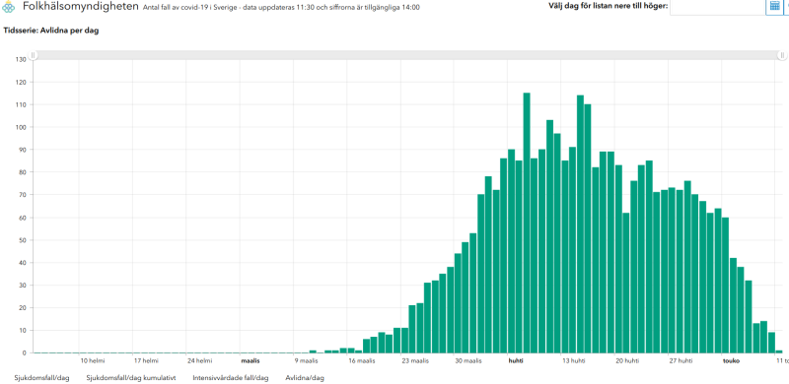Grab the right handle of the time range slider
Viewport: 789px width, 384px height.
781,55
